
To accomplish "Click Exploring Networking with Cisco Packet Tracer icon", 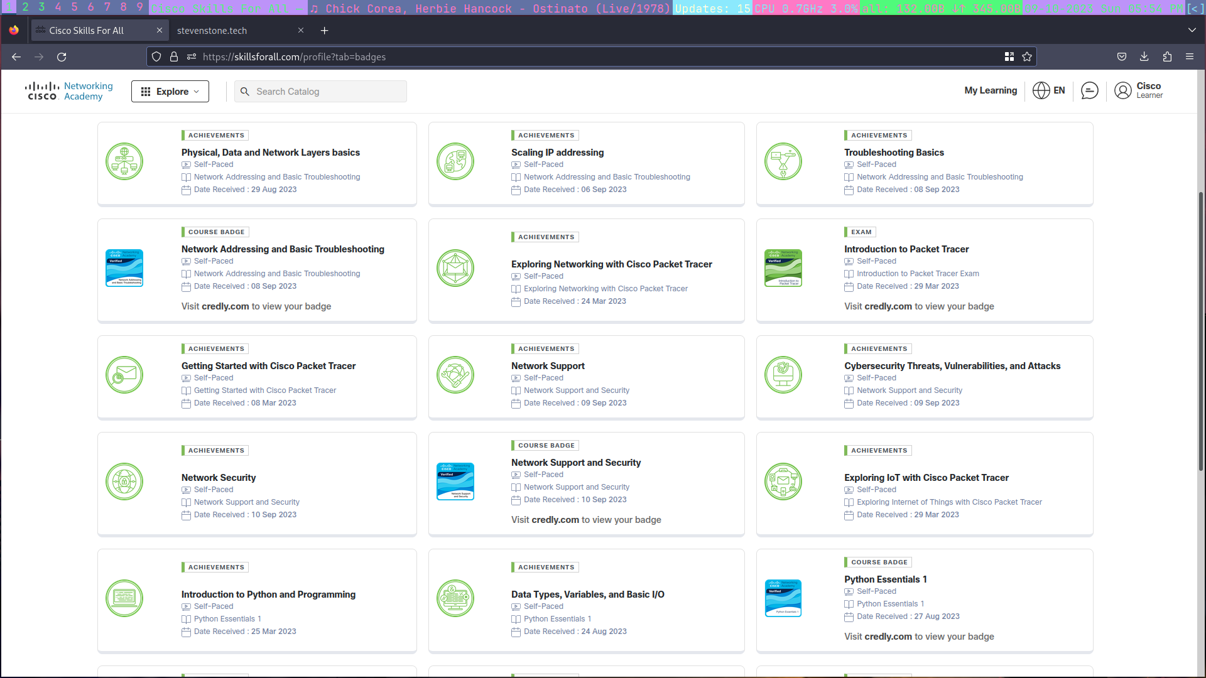I will tap(455, 268).
